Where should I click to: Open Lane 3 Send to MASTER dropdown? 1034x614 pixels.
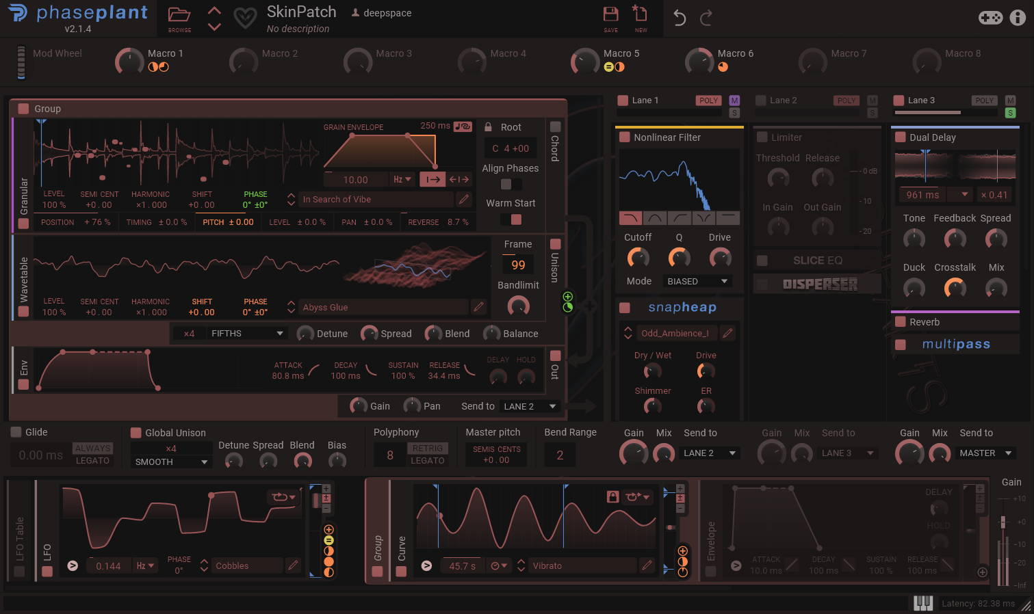[x=985, y=453]
